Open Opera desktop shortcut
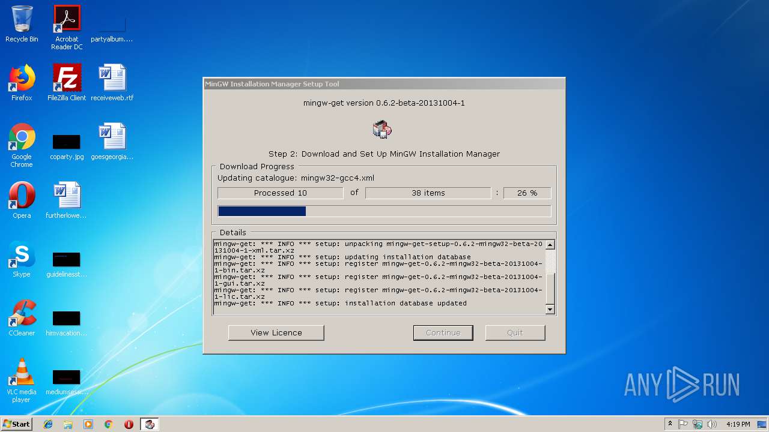 (22, 200)
